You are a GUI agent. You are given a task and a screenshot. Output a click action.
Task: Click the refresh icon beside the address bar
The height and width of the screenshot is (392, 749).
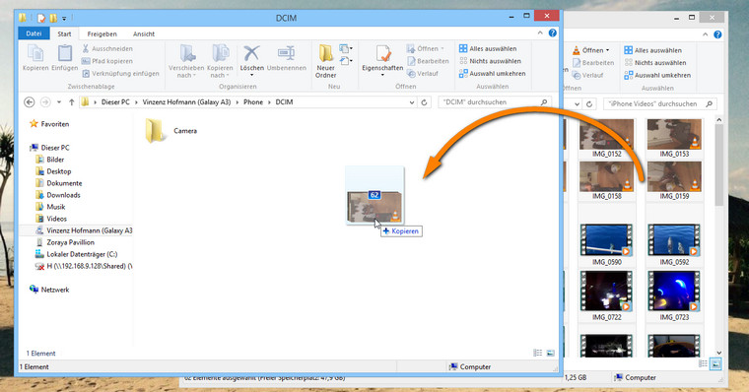(424, 102)
